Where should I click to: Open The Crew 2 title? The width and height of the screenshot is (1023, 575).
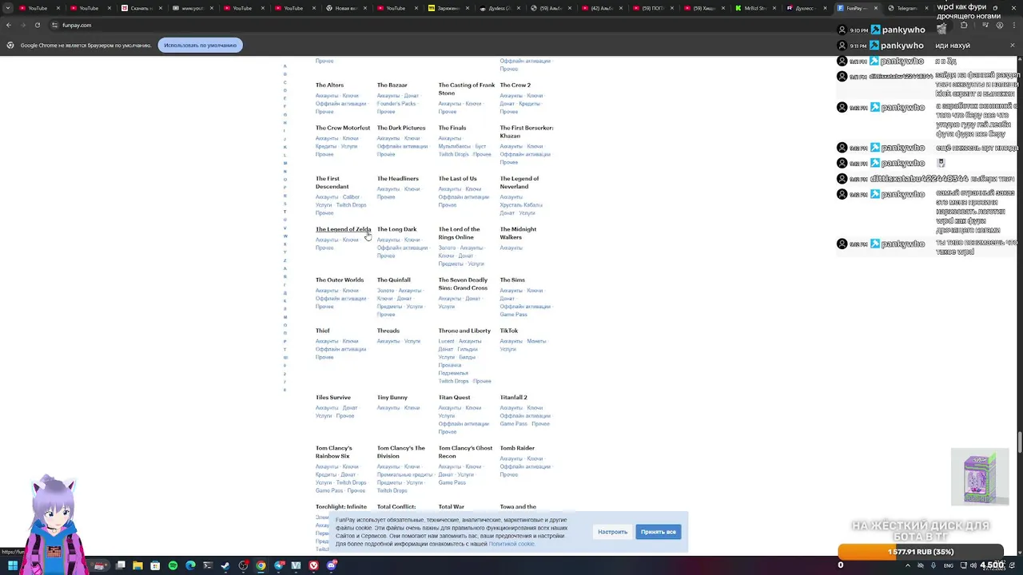(x=515, y=85)
